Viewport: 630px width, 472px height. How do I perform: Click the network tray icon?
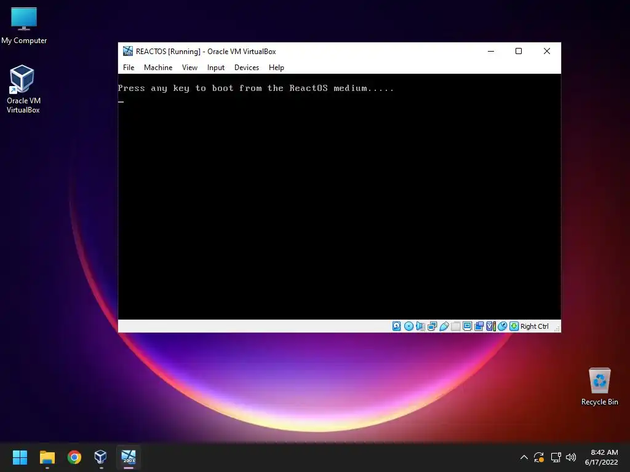pyautogui.click(x=556, y=457)
